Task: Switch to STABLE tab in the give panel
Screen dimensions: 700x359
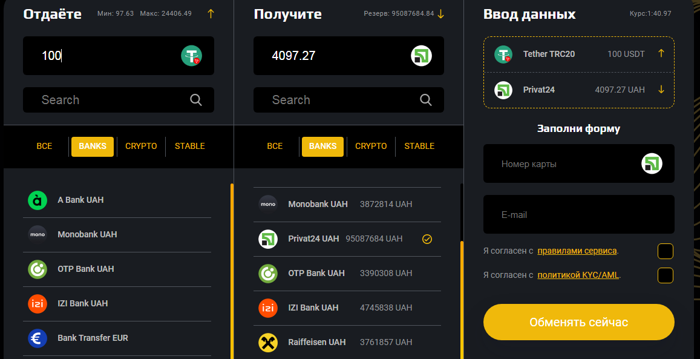Action: pos(190,146)
